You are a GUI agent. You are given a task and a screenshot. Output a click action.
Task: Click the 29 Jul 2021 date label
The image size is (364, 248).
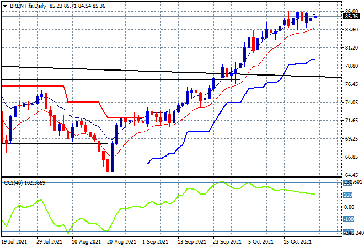(49, 242)
